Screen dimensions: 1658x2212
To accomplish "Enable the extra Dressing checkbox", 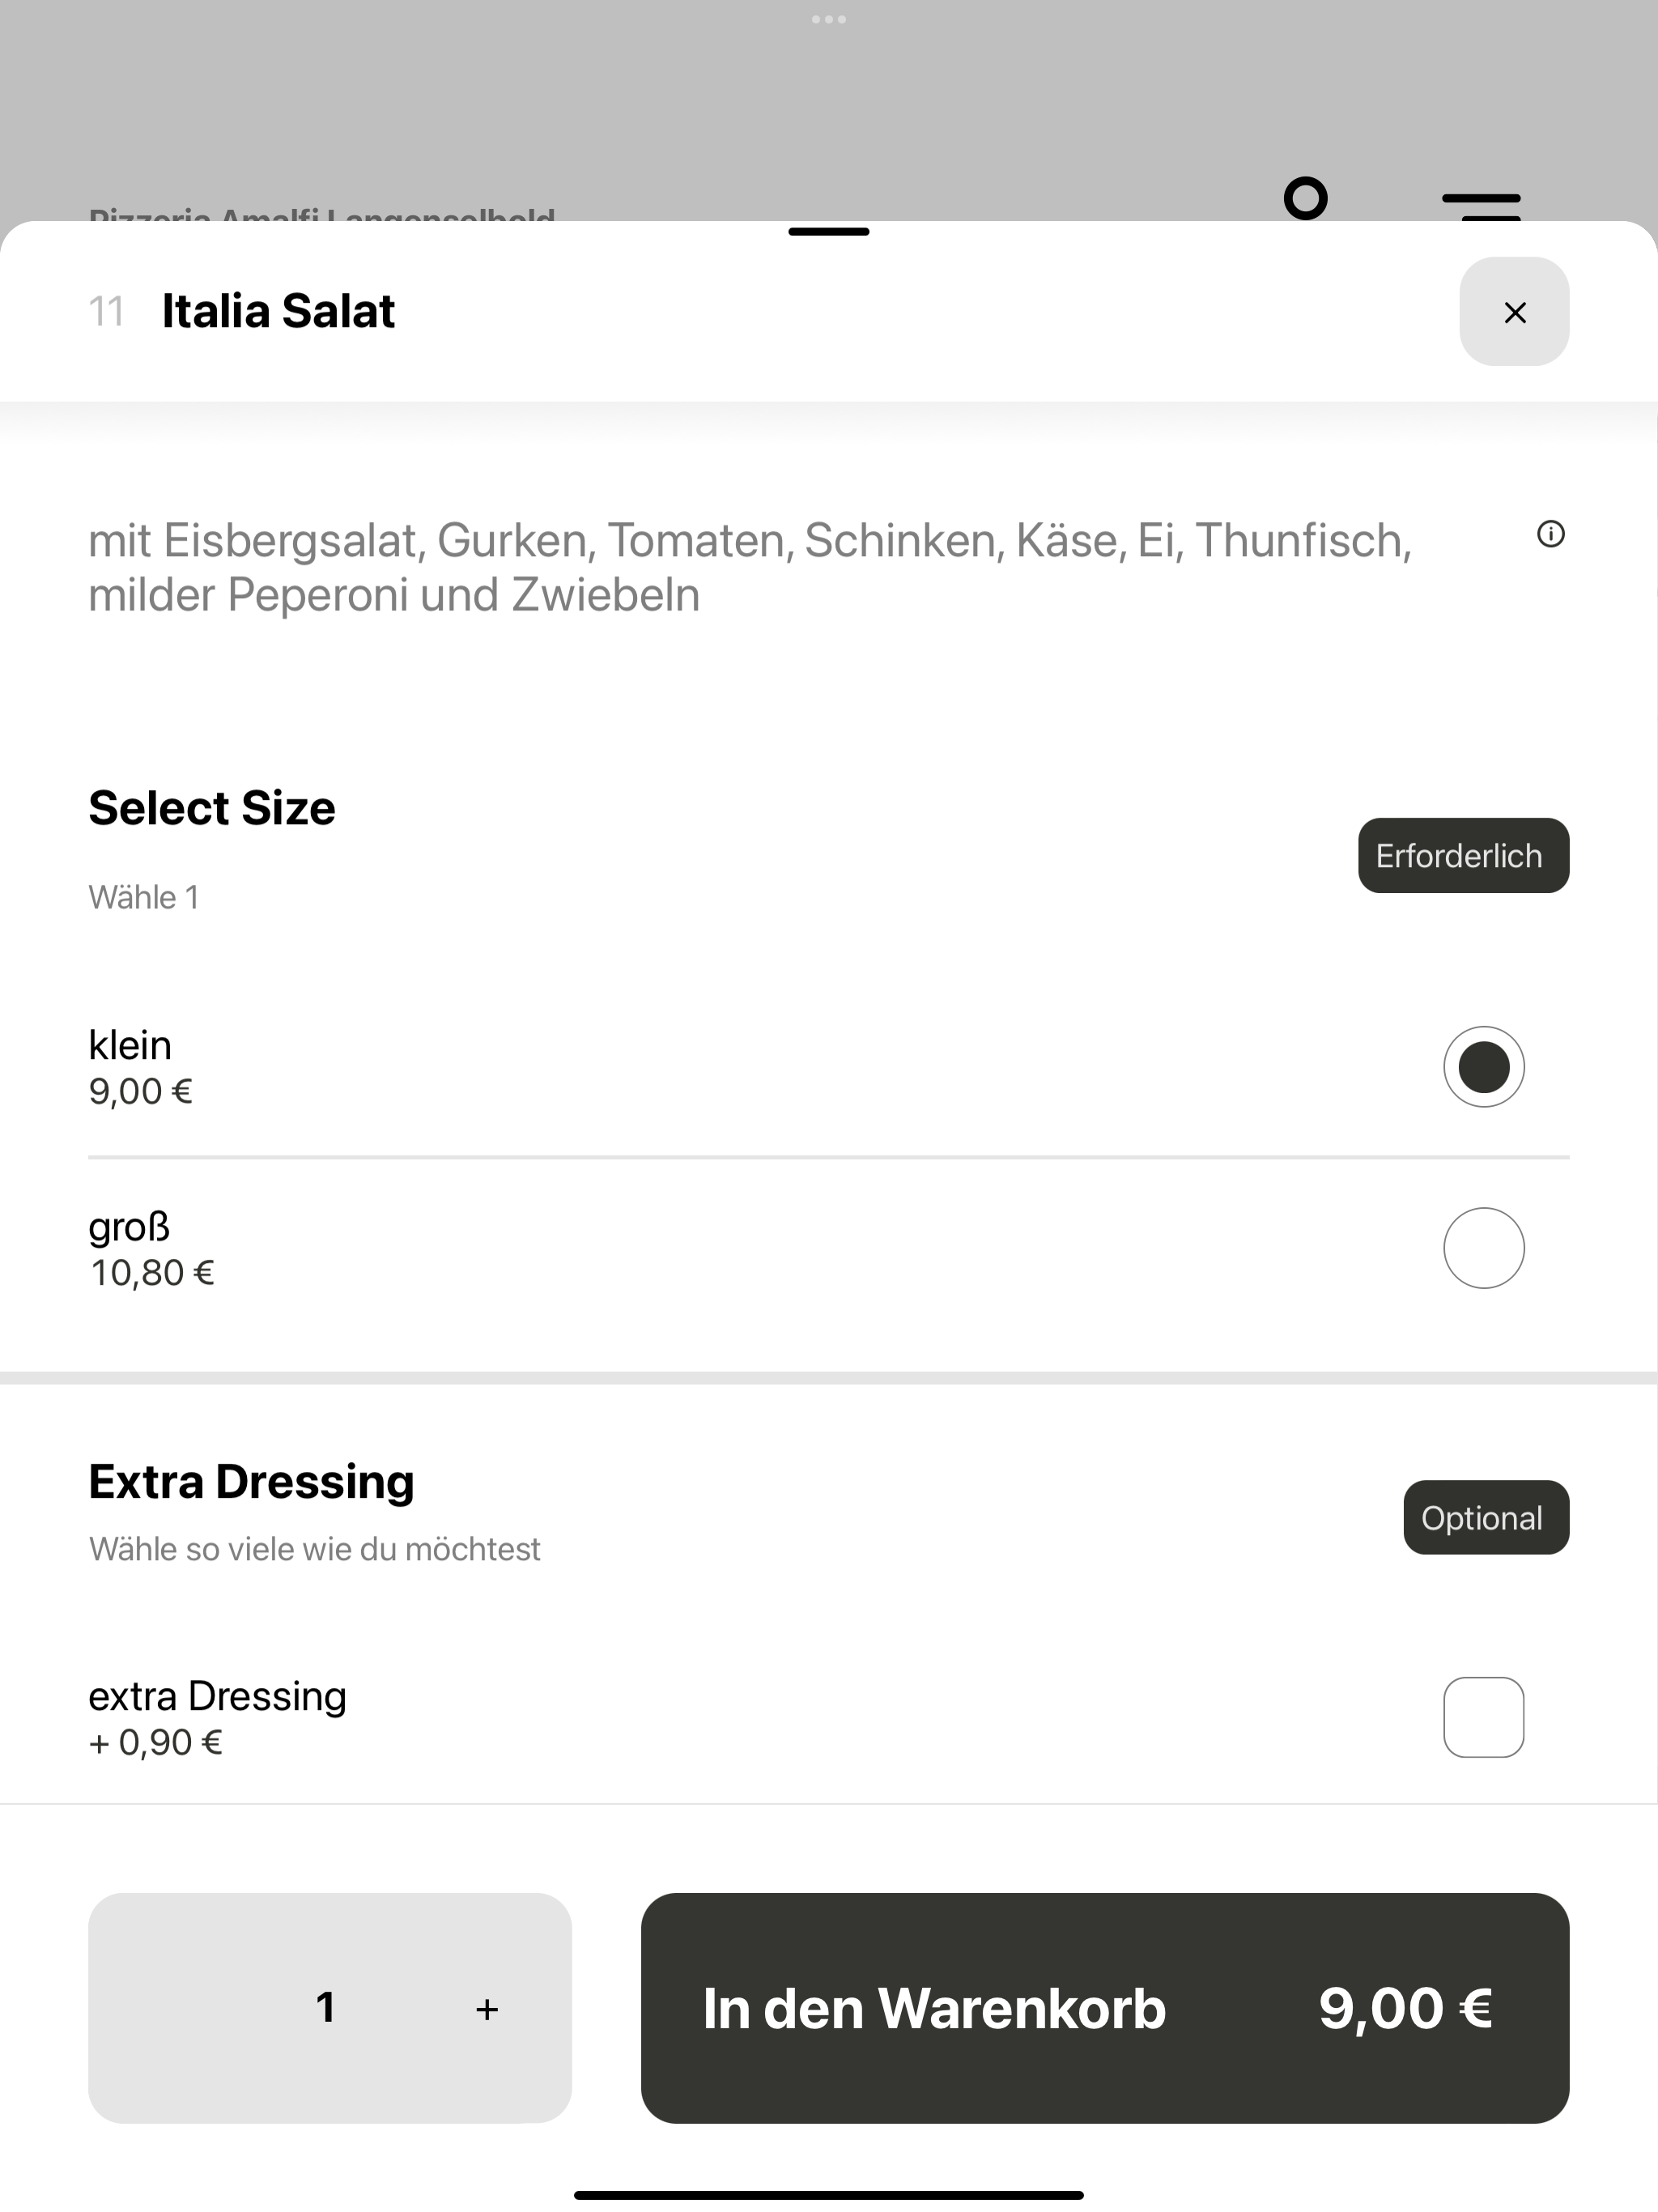I will (1484, 1717).
